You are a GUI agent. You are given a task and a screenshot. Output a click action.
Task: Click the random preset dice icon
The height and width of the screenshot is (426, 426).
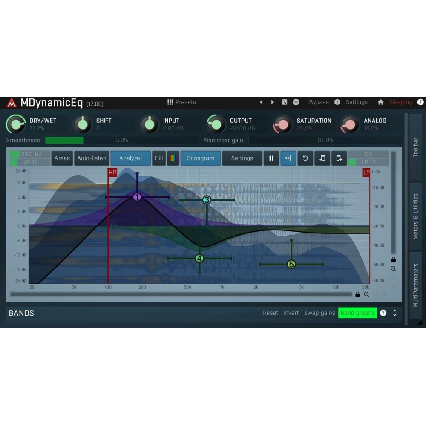click(x=285, y=102)
